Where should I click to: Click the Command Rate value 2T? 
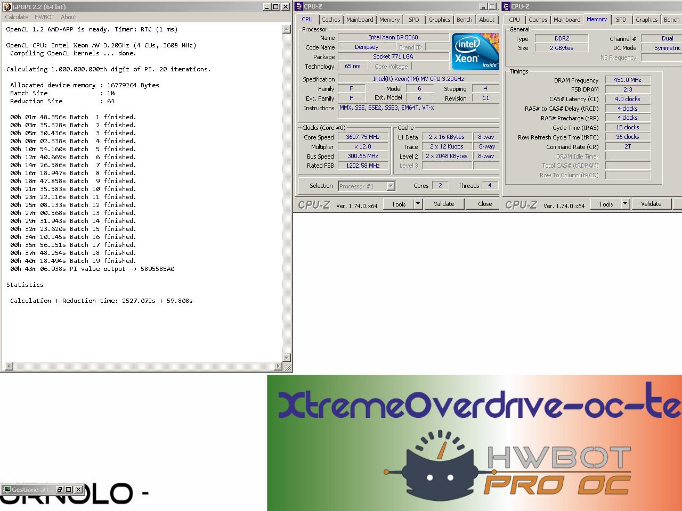coord(628,146)
